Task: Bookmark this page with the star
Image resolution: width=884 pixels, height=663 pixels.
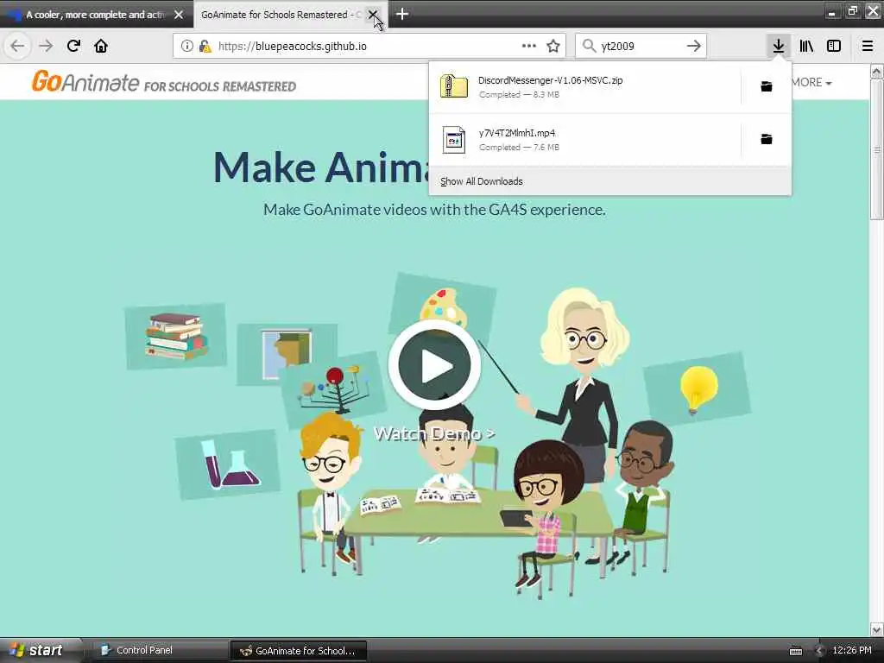Action: coord(553,46)
